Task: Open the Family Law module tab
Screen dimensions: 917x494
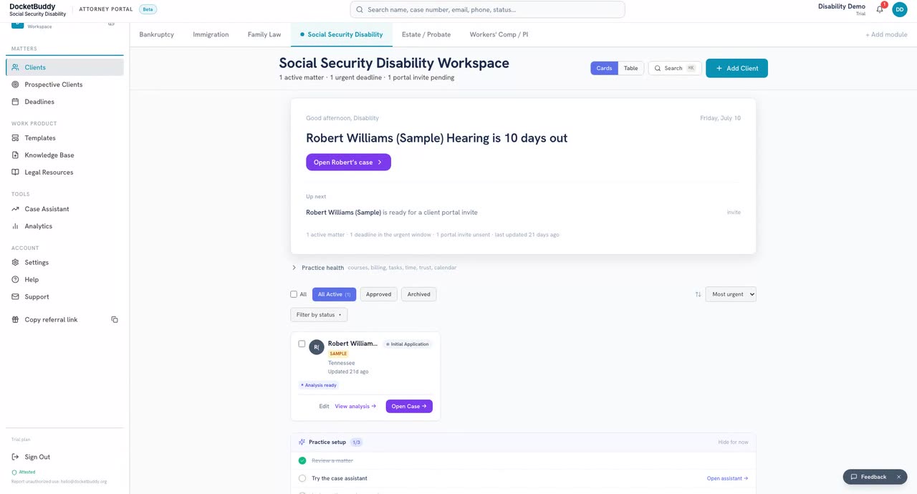Action: coord(264,34)
